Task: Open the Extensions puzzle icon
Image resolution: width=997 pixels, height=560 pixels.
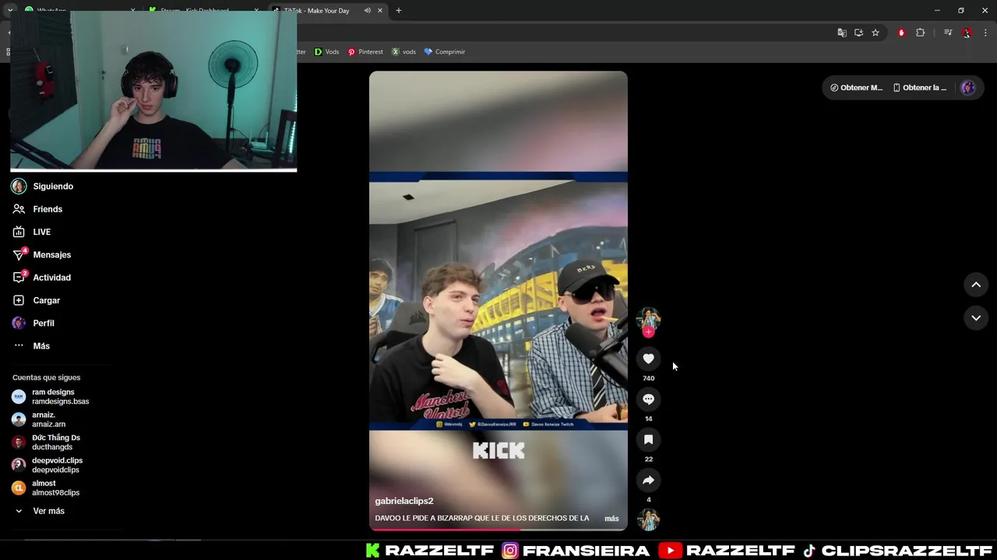Action: coord(920,33)
